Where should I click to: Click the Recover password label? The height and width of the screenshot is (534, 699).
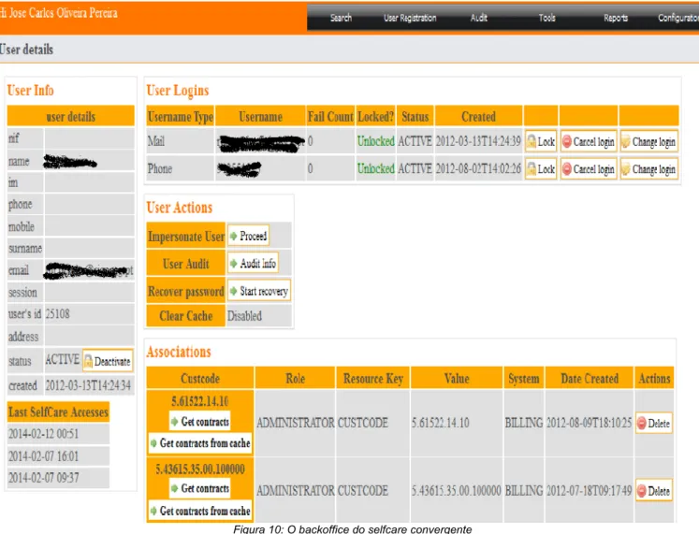(x=186, y=291)
